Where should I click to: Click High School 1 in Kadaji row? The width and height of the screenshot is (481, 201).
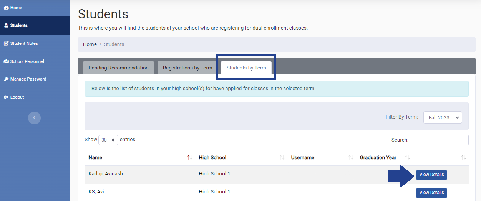pyautogui.click(x=214, y=174)
